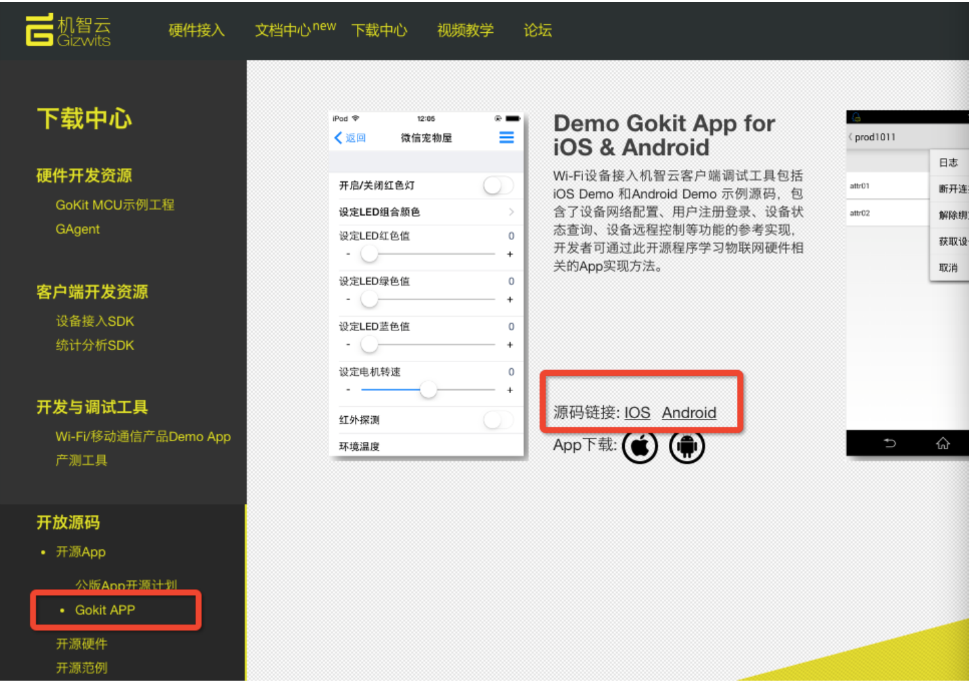
Task: Toggle the 开启/关闭红色灯 switch
Action: (x=497, y=186)
